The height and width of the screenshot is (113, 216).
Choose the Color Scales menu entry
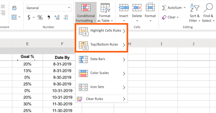(x=102, y=73)
